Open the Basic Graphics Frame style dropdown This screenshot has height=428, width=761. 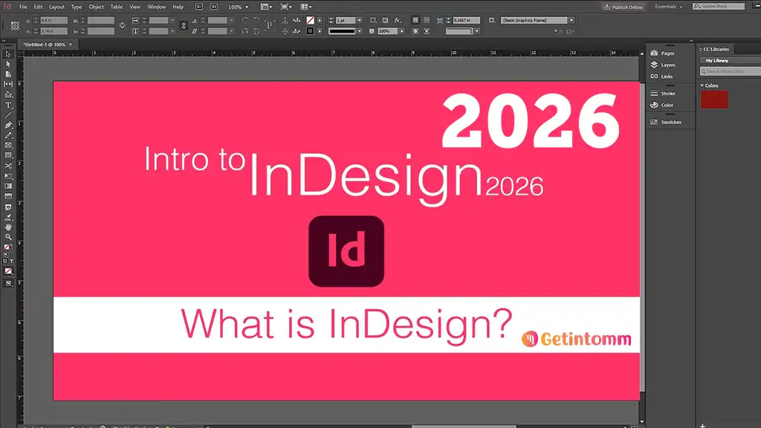(x=571, y=20)
